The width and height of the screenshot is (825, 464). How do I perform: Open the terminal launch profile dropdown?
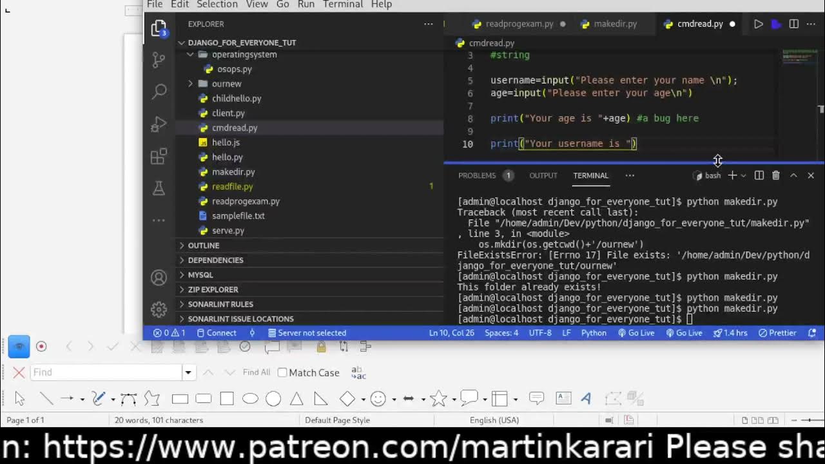[743, 175]
